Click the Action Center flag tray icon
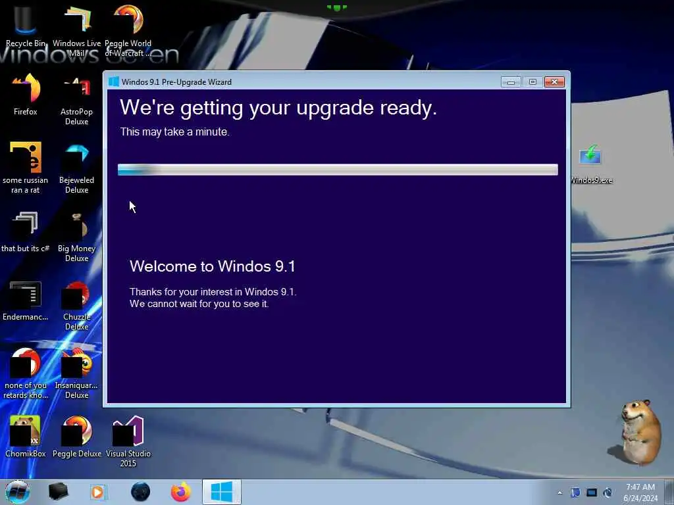This screenshot has width=674, height=505. point(575,493)
